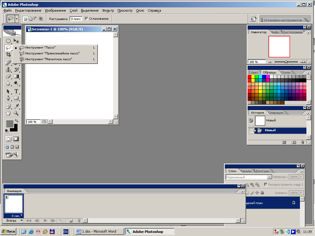This screenshot has height=236, width=315.
Task: Select the Blur tool (water drop)
Action: 8,83
